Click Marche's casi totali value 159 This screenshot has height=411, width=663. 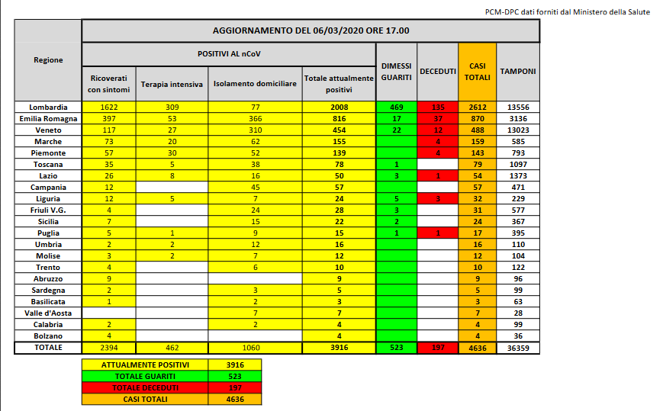pos(478,142)
